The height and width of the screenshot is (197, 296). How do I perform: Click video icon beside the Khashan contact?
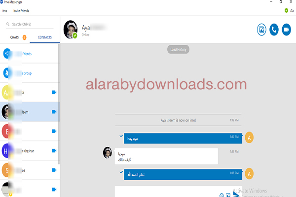point(54,150)
